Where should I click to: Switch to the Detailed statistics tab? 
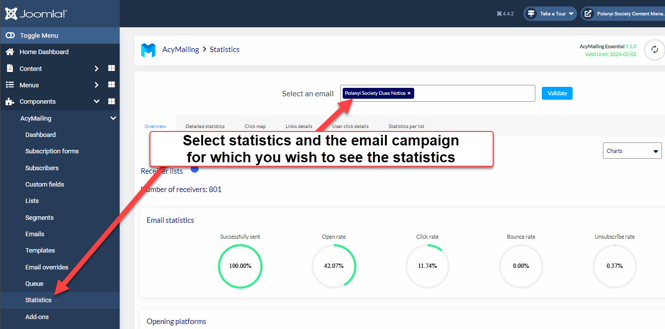(205, 127)
